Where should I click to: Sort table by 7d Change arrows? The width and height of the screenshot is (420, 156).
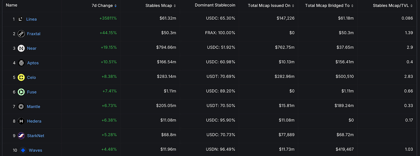116,6
